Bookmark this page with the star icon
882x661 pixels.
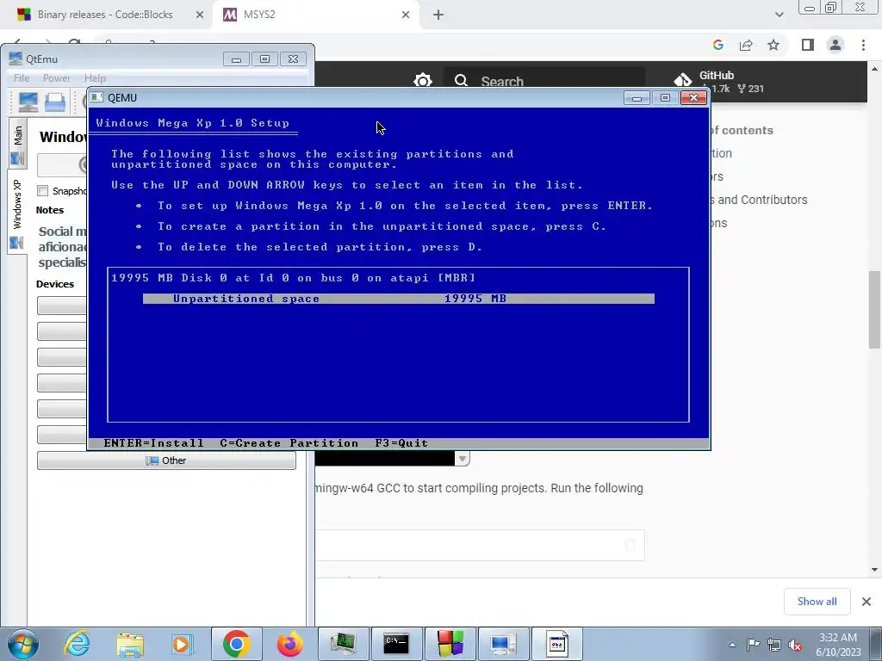(x=773, y=45)
